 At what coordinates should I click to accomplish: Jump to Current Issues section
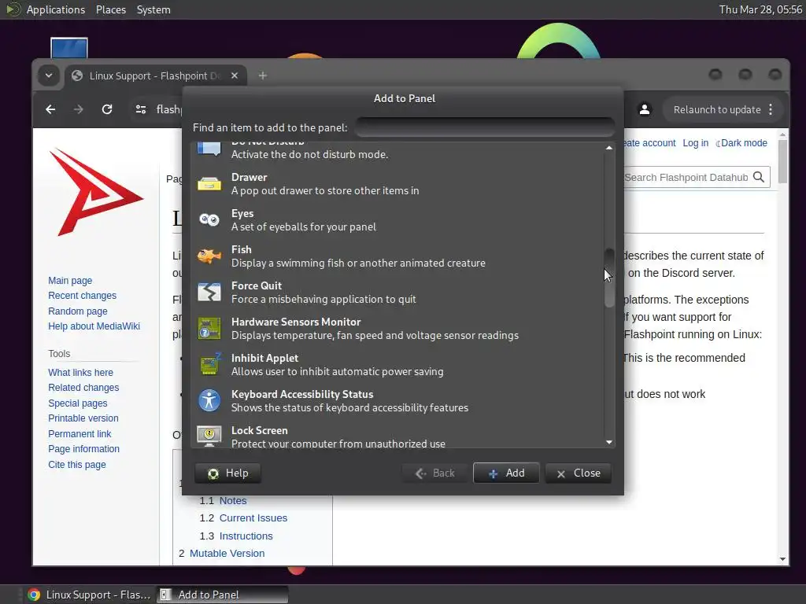click(253, 518)
